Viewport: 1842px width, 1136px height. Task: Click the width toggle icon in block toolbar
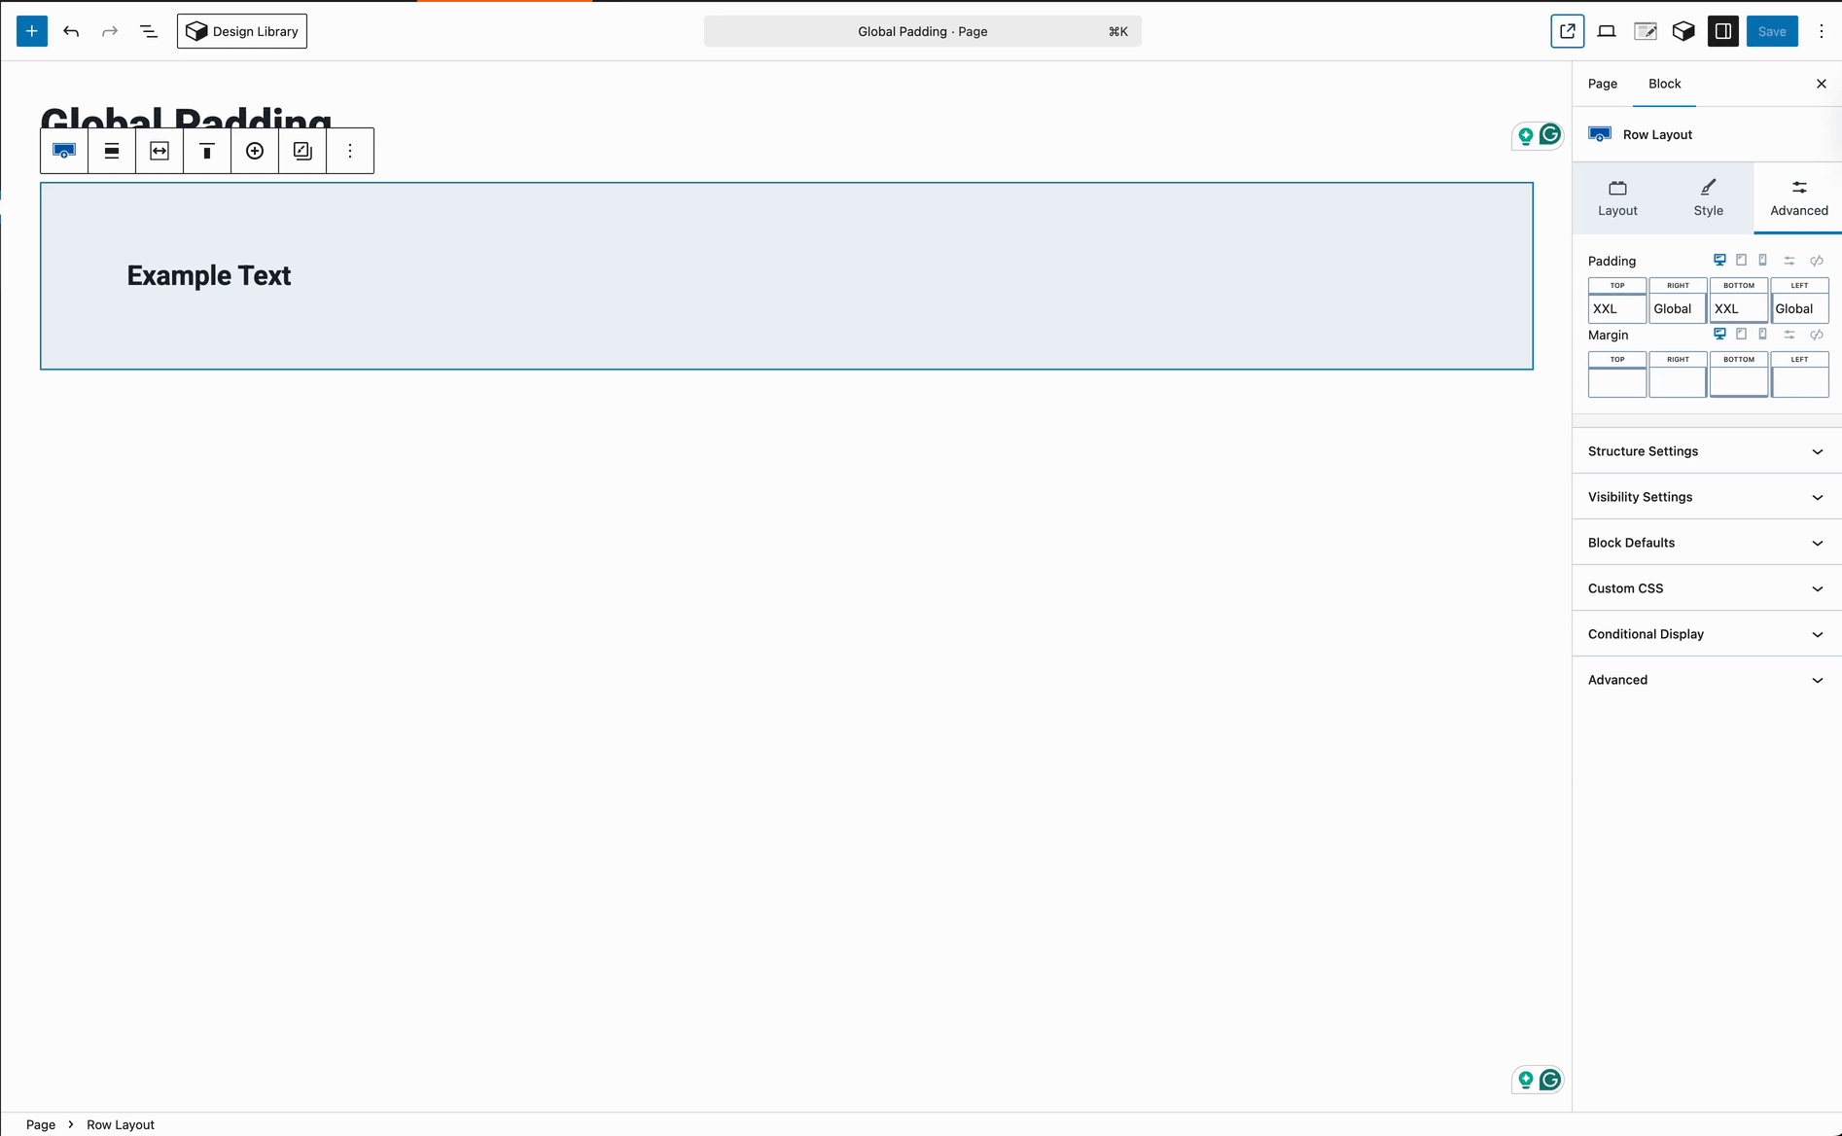pos(159,150)
